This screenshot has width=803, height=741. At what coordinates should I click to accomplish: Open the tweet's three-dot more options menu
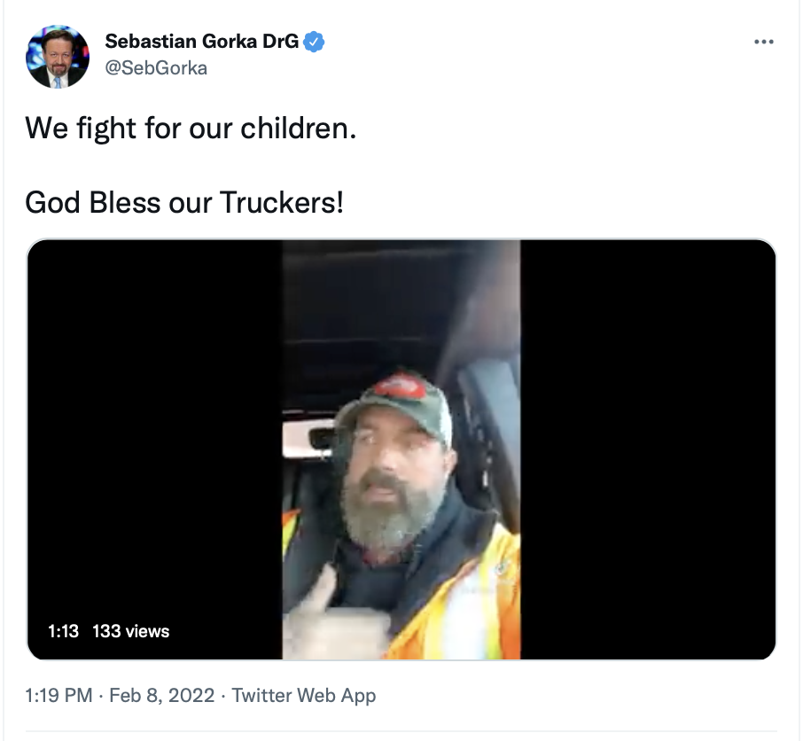(764, 42)
